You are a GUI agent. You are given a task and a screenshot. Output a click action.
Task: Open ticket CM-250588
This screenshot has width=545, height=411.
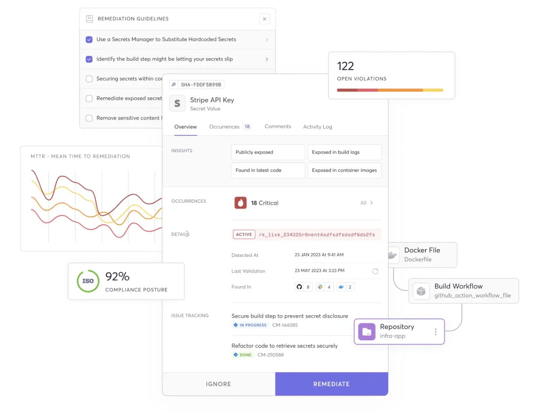(270, 355)
